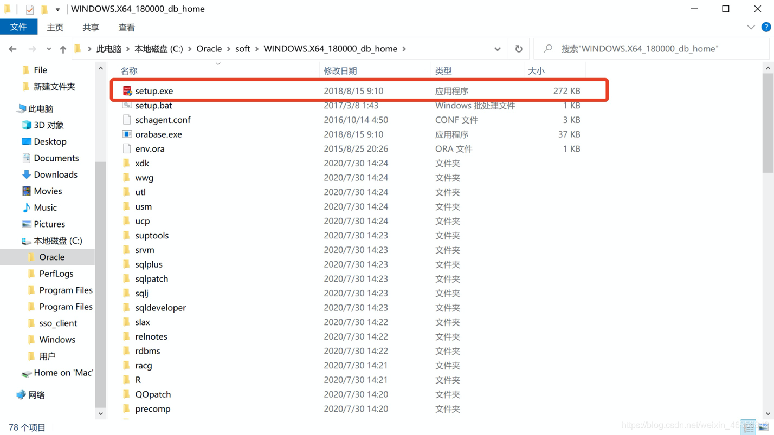Click the navigation pane vertical scrollbar thumb
Screen dimensions: 774x435
100,284
